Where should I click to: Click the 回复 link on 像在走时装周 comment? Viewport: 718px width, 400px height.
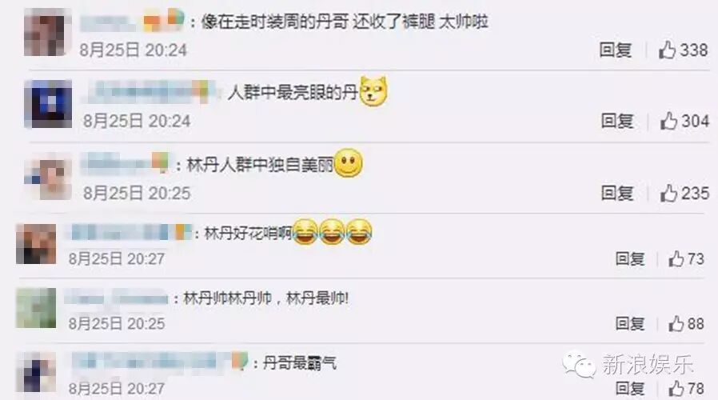616,50
